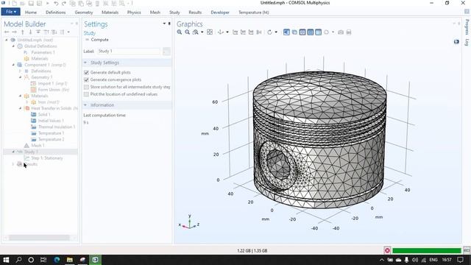Click the New file icon in quick access toolbar
Image resolution: width=471 pixels, height=265 pixels.
(x=14, y=4)
